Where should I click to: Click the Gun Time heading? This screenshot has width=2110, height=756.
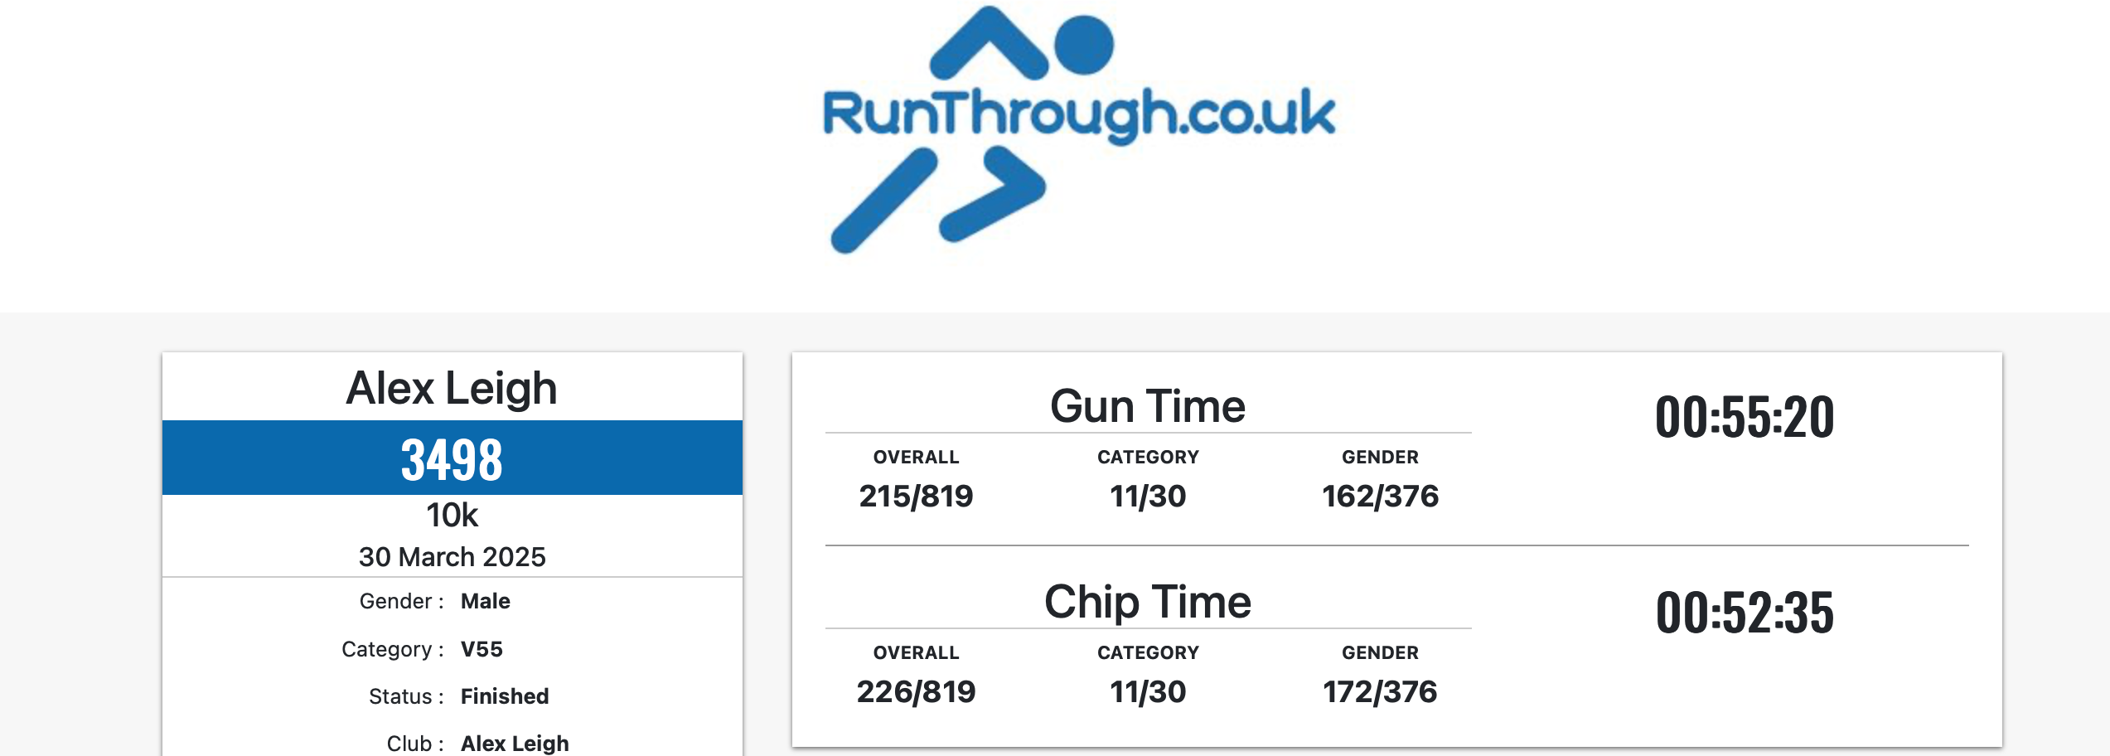click(1147, 407)
